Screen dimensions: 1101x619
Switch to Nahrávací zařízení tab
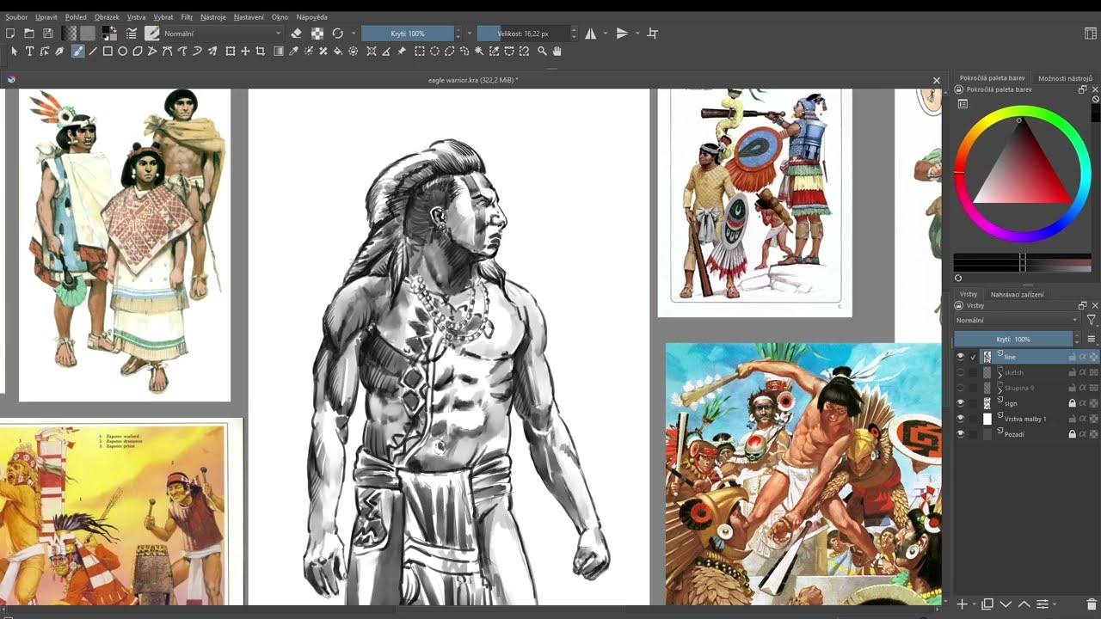(x=1017, y=295)
